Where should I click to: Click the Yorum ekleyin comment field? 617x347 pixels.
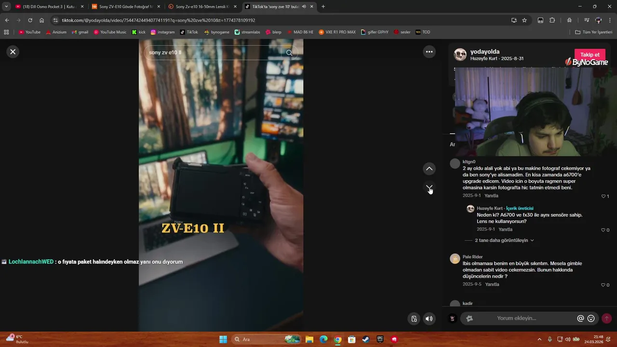pos(529,318)
